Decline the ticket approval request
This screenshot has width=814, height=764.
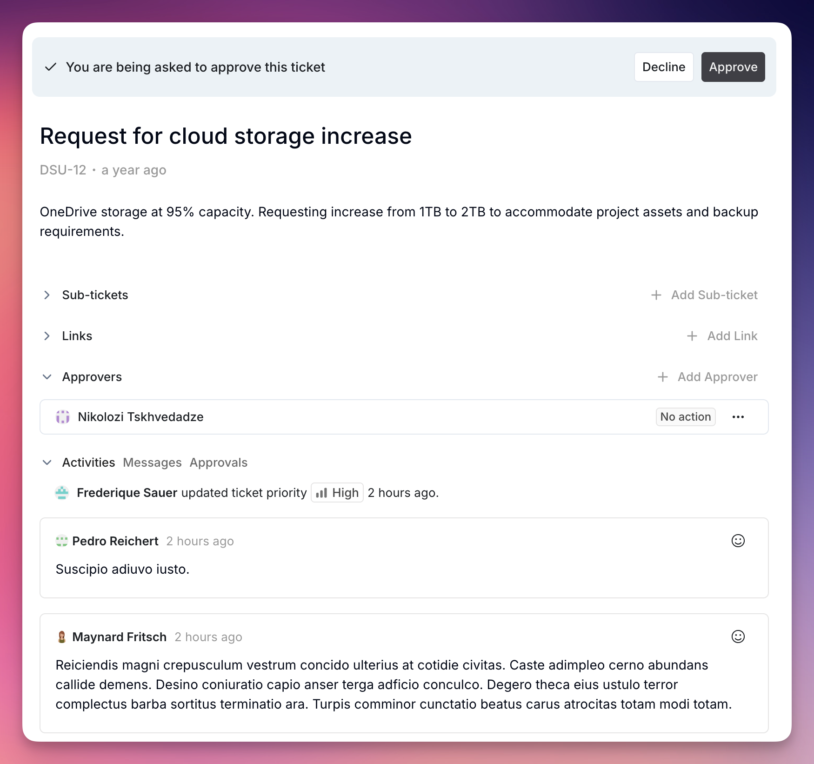[x=664, y=67]
